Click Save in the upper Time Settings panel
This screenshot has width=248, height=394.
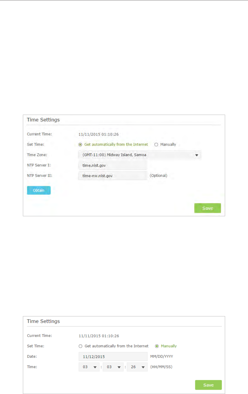(207, 208)
